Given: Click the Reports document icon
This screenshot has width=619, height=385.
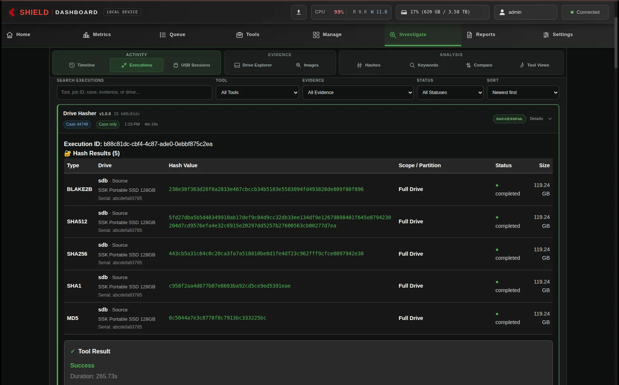Looking at the screenshot, I should 469,35.
